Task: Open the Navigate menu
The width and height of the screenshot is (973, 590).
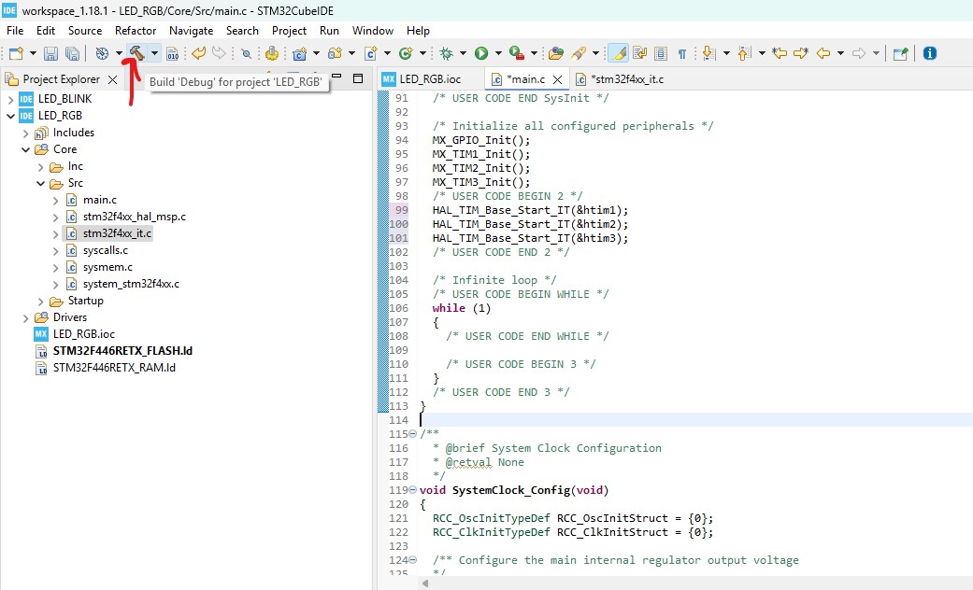Action: coord(191,31)
